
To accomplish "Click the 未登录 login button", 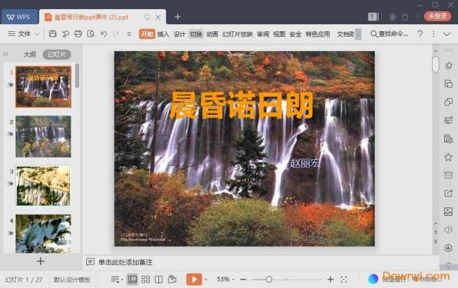I will click(x=437, y=16).
